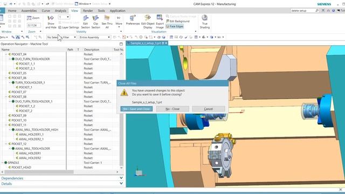
Task: Select TURN_TOOLHOLDER_1 tree row
Action: point(30,82)
